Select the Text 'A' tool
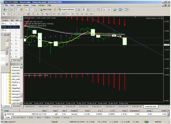 [38, 14]
